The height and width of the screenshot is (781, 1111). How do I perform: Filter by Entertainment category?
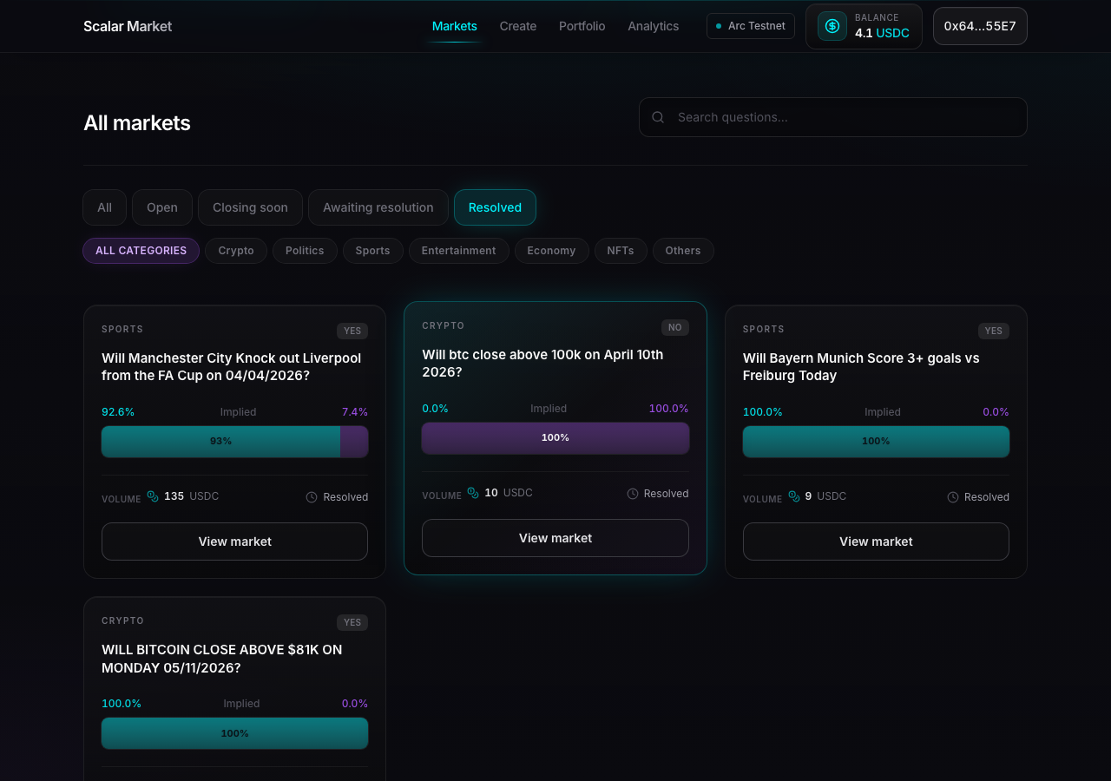(459, 251)
